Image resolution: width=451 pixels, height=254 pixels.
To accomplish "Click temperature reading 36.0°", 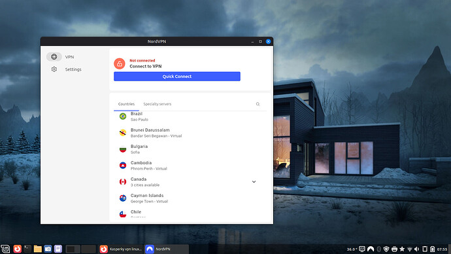I will pyautogui.click(x=352, y=249).
